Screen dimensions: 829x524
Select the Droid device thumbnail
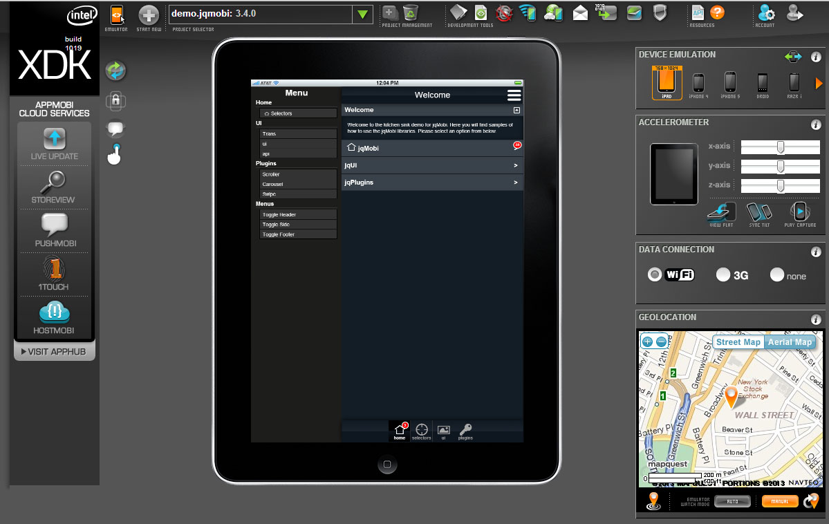[763, 86]
